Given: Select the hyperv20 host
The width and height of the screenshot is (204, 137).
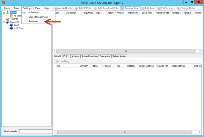Looking at the screenshot, I should click(x=14, y=22).
